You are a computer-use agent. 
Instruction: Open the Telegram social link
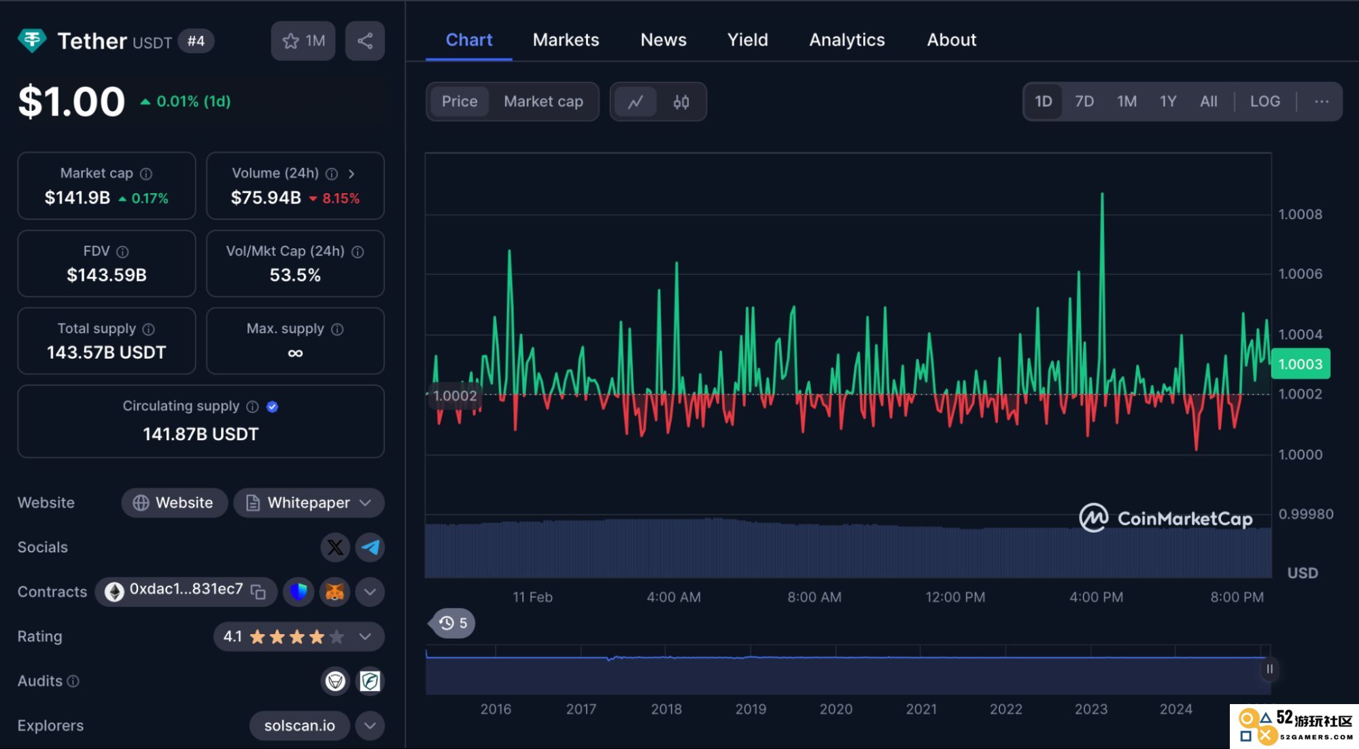pyautogui.click(x=371, y=547)
